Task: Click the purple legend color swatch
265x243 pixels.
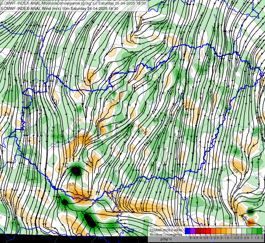Action: click(x=193, y=231)
